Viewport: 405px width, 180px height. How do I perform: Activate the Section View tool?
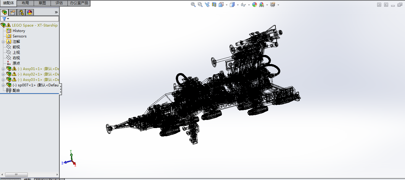tap(214, 5)
